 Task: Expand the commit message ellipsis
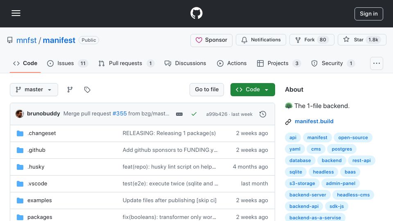tap(179, 114)
